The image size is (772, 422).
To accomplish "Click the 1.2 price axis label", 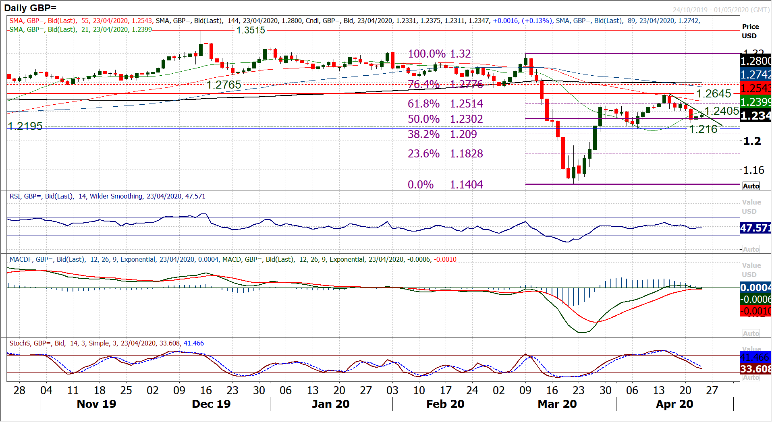I will [x=752, y=141].
